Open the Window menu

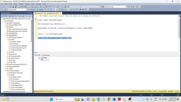pyautogui.click(x=38, y=4)
